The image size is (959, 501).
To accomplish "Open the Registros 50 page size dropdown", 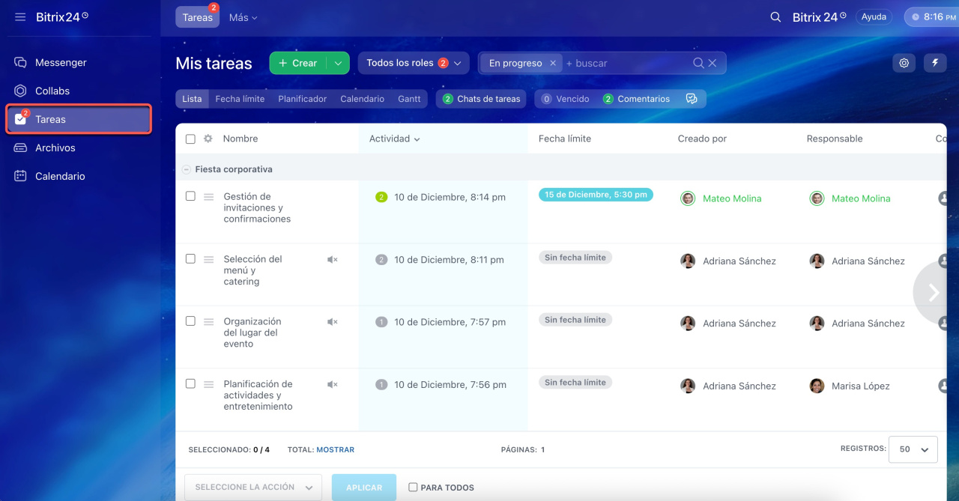I will coord(913,449).
